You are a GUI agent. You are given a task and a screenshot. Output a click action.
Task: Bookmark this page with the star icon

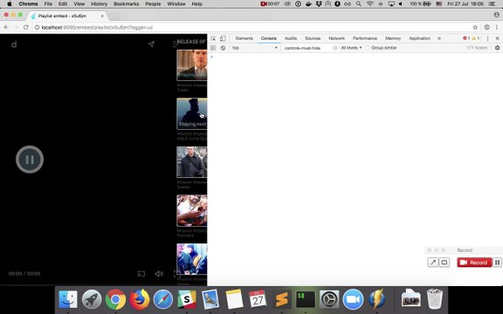point(475,27)
